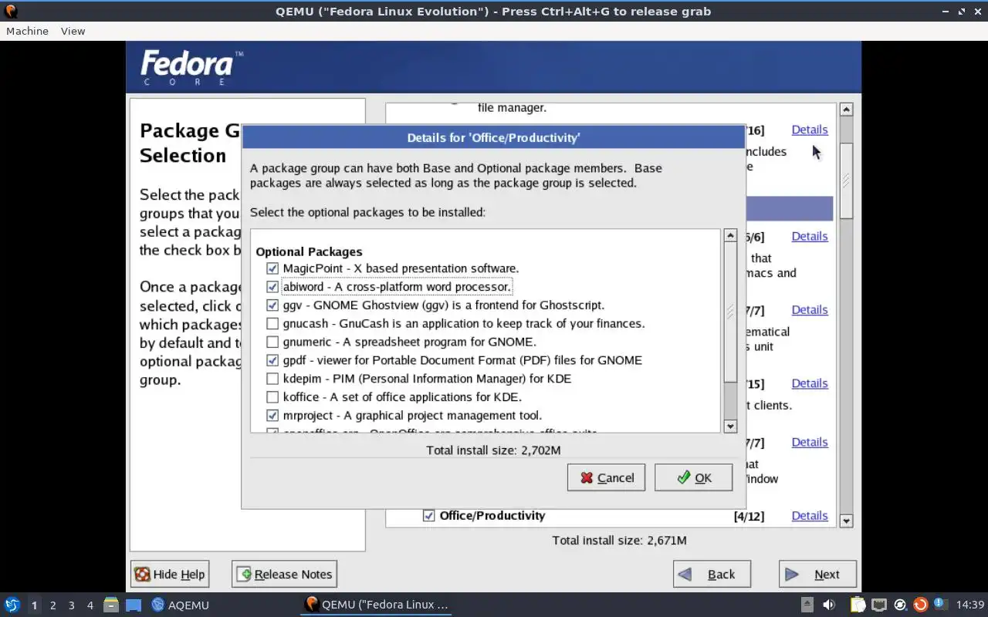The image size is (988, 617).
Task: Click the blue notification alert tray icon
Action: (x=940, y=604)
